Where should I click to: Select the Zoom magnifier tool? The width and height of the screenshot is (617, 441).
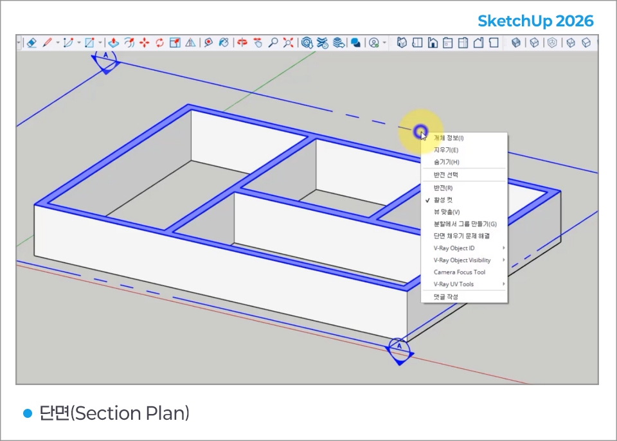[x=273, y=42]
